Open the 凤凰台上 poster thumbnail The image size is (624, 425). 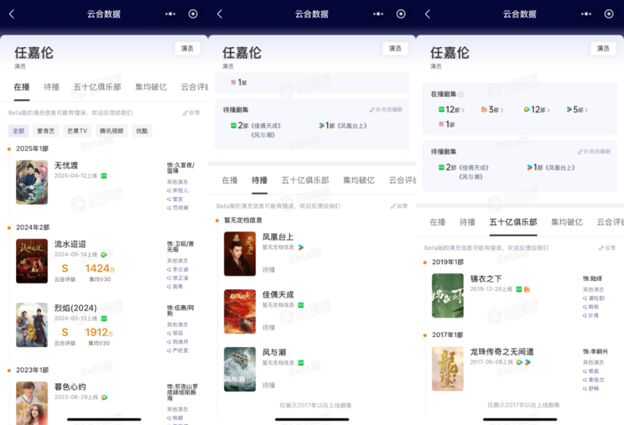coord(240,254)
